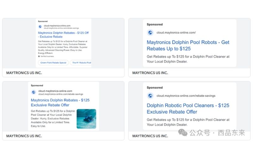Click the rebate-savings sub-URL in the image ad
Image resolution: width=253 pixels, height=158 pixels.
pos(61,94)
